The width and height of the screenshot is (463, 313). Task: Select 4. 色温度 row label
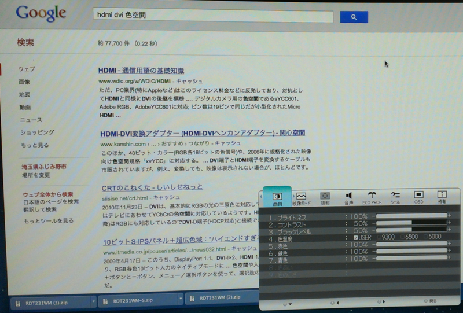[x=281, y=239]
